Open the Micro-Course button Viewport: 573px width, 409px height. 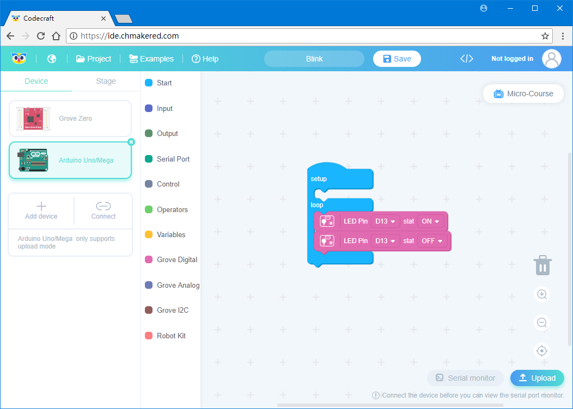pos(523,94)
